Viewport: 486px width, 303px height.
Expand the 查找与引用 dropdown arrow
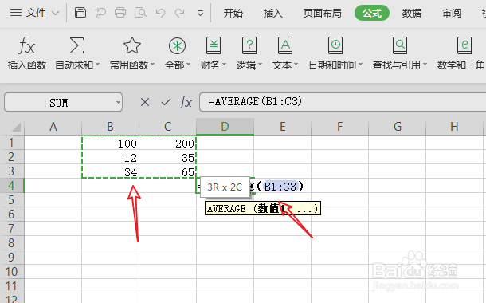coord(425,65)
